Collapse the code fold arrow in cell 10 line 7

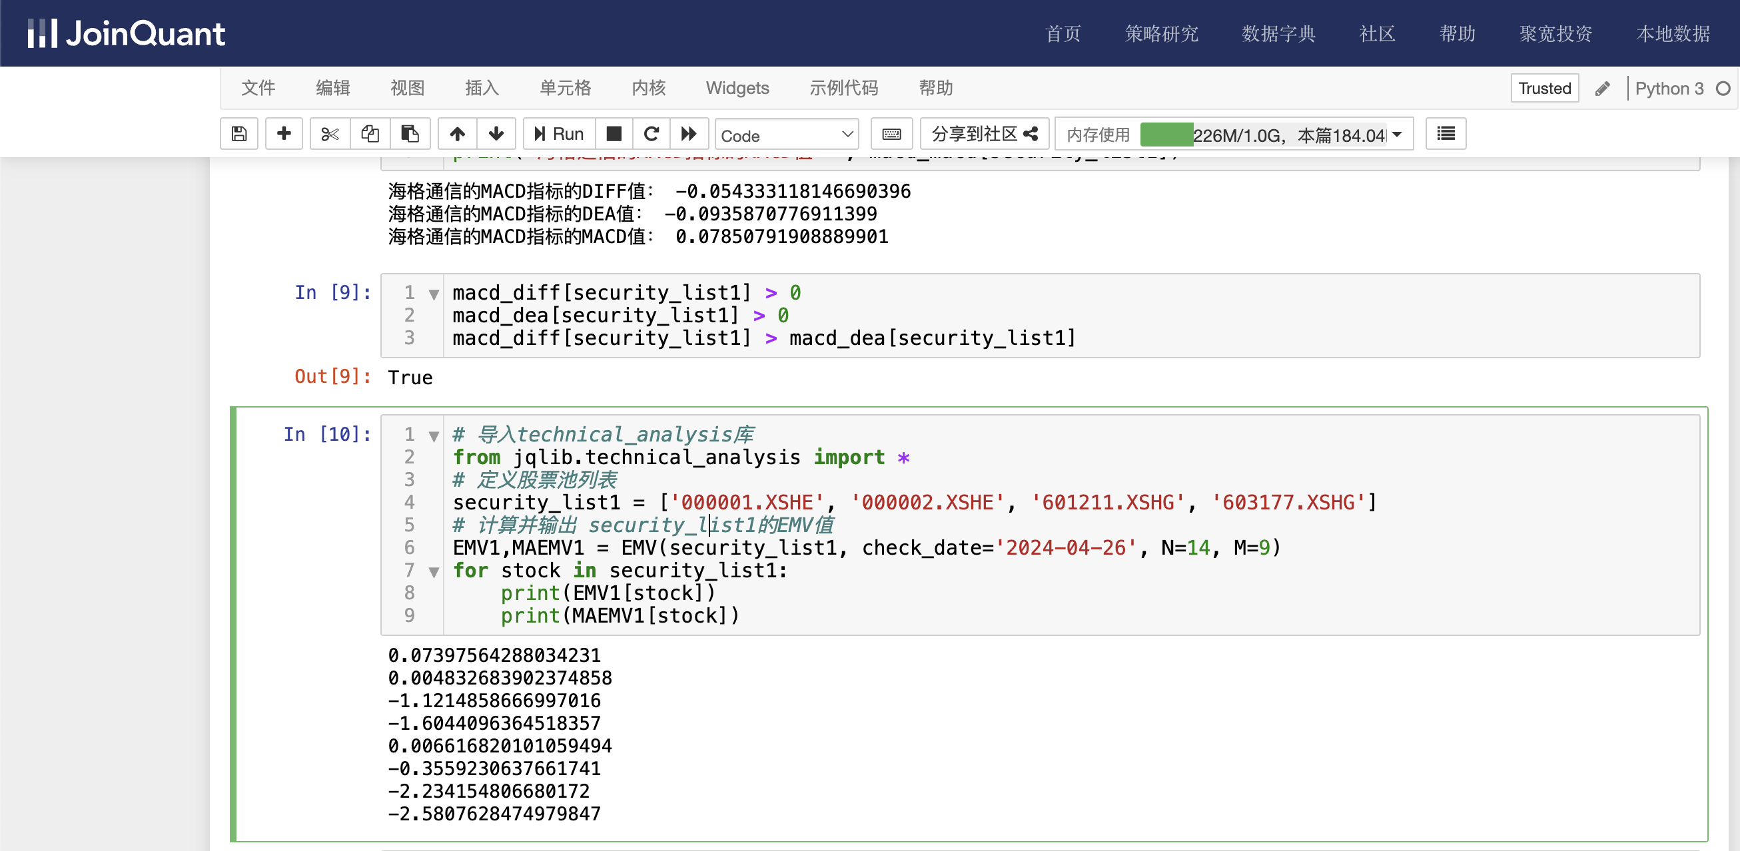pos(434,572)
